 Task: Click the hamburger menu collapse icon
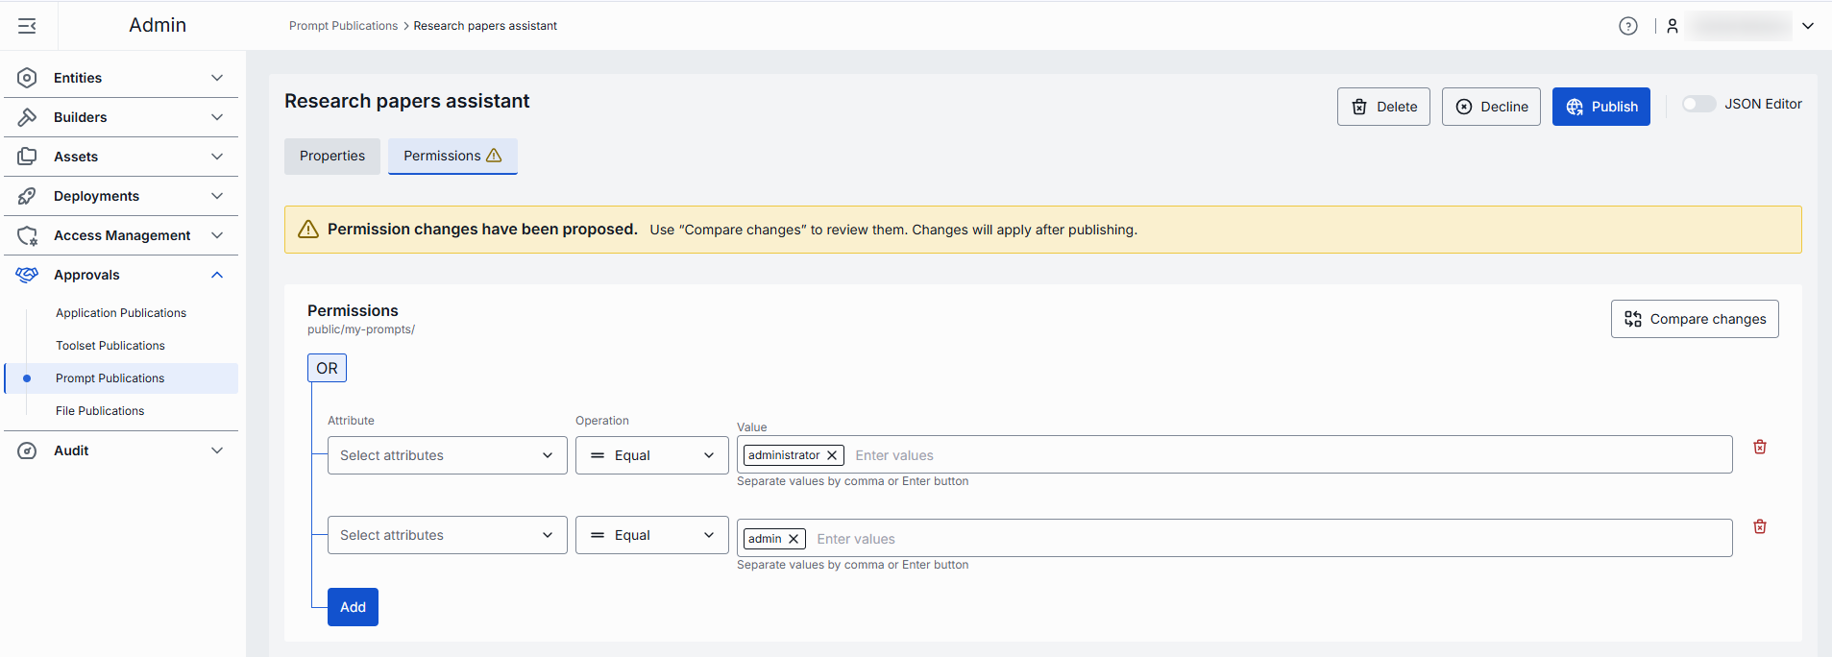point(27,26)
